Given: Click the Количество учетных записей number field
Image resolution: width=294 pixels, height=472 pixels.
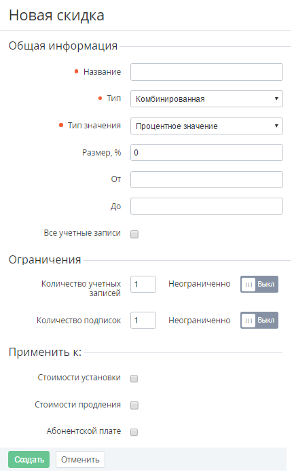Looking at the screenshot, I should pyautogui.click(x=143, y=284).
